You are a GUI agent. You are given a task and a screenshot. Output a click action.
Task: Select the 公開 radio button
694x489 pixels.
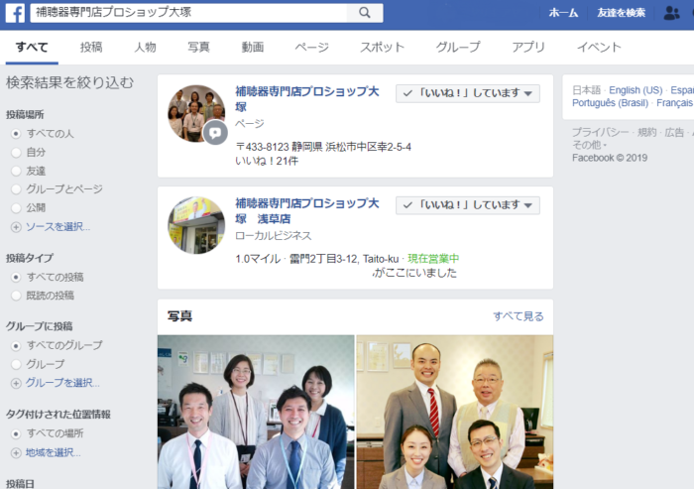[16, 208]
